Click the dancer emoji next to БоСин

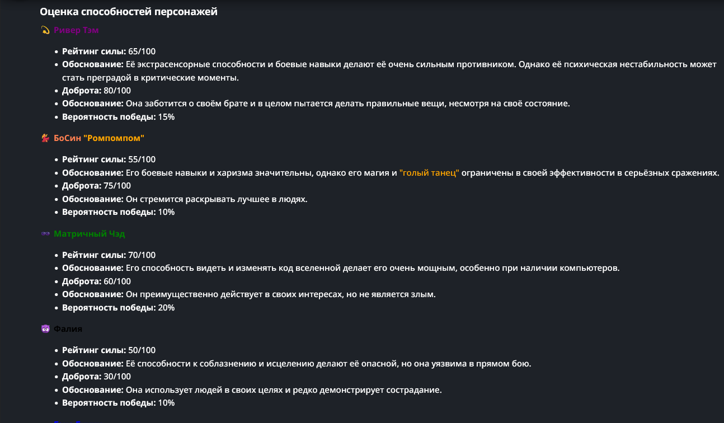click(46, 138)
